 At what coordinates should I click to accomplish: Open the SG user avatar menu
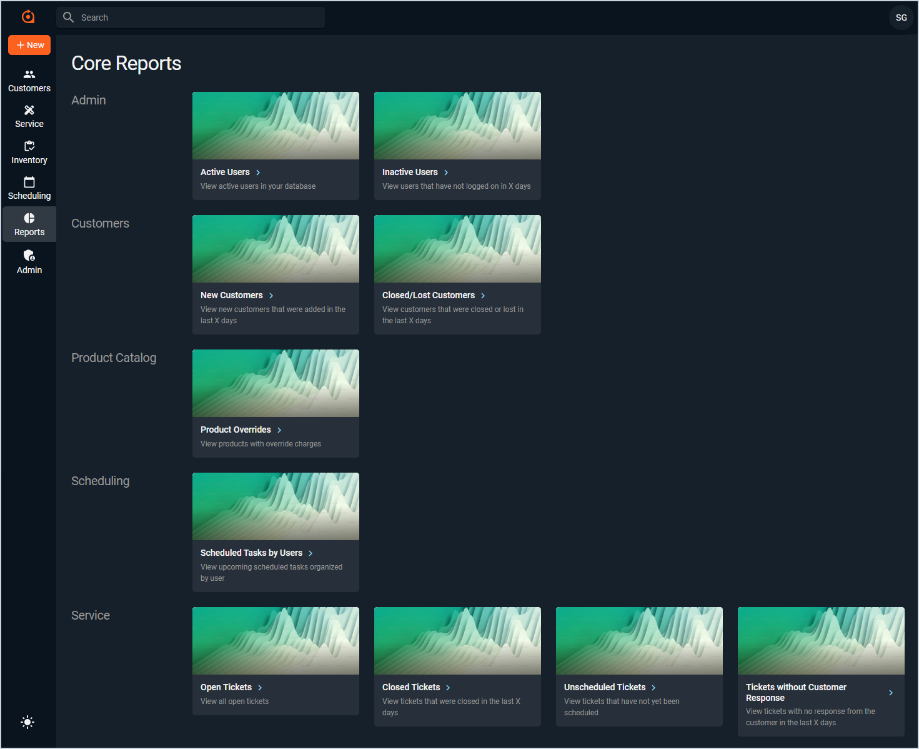click(x=901, y=18)
